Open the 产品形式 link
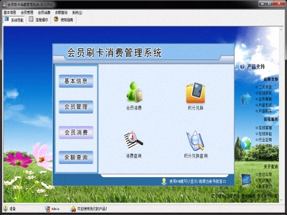287x215 pixels. (265, 105)
